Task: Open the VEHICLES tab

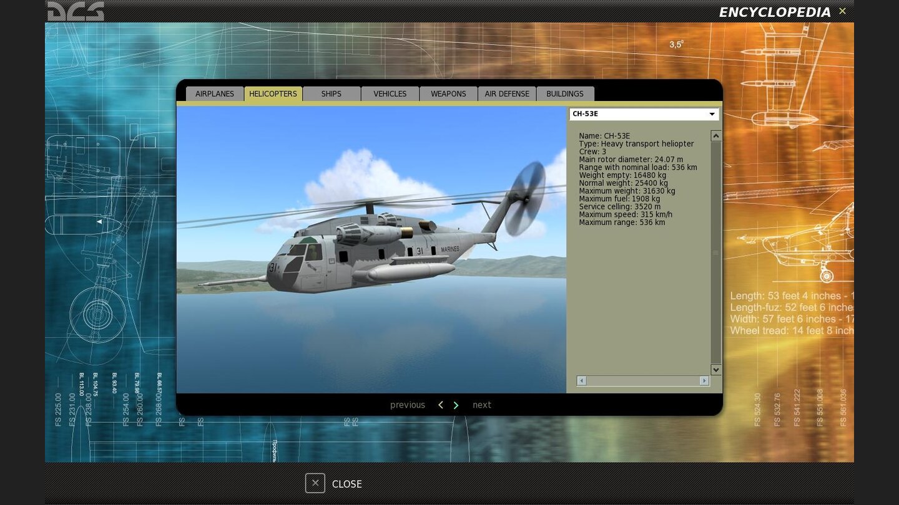Action: click(x=390, y=94)
